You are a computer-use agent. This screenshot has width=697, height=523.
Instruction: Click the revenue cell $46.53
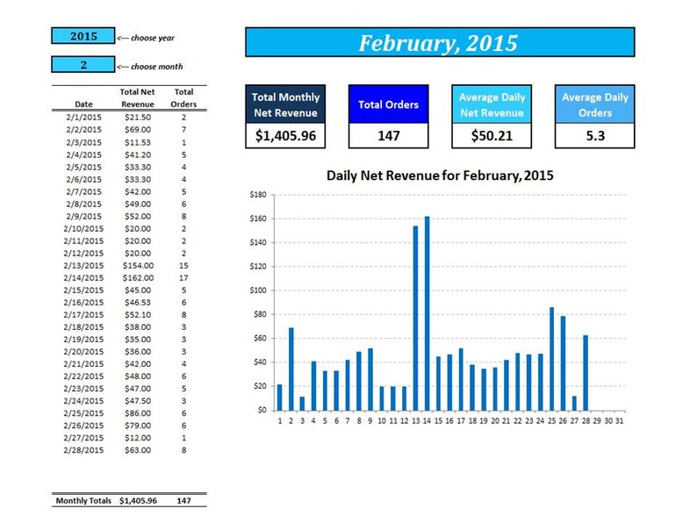[x=138, y=303]
